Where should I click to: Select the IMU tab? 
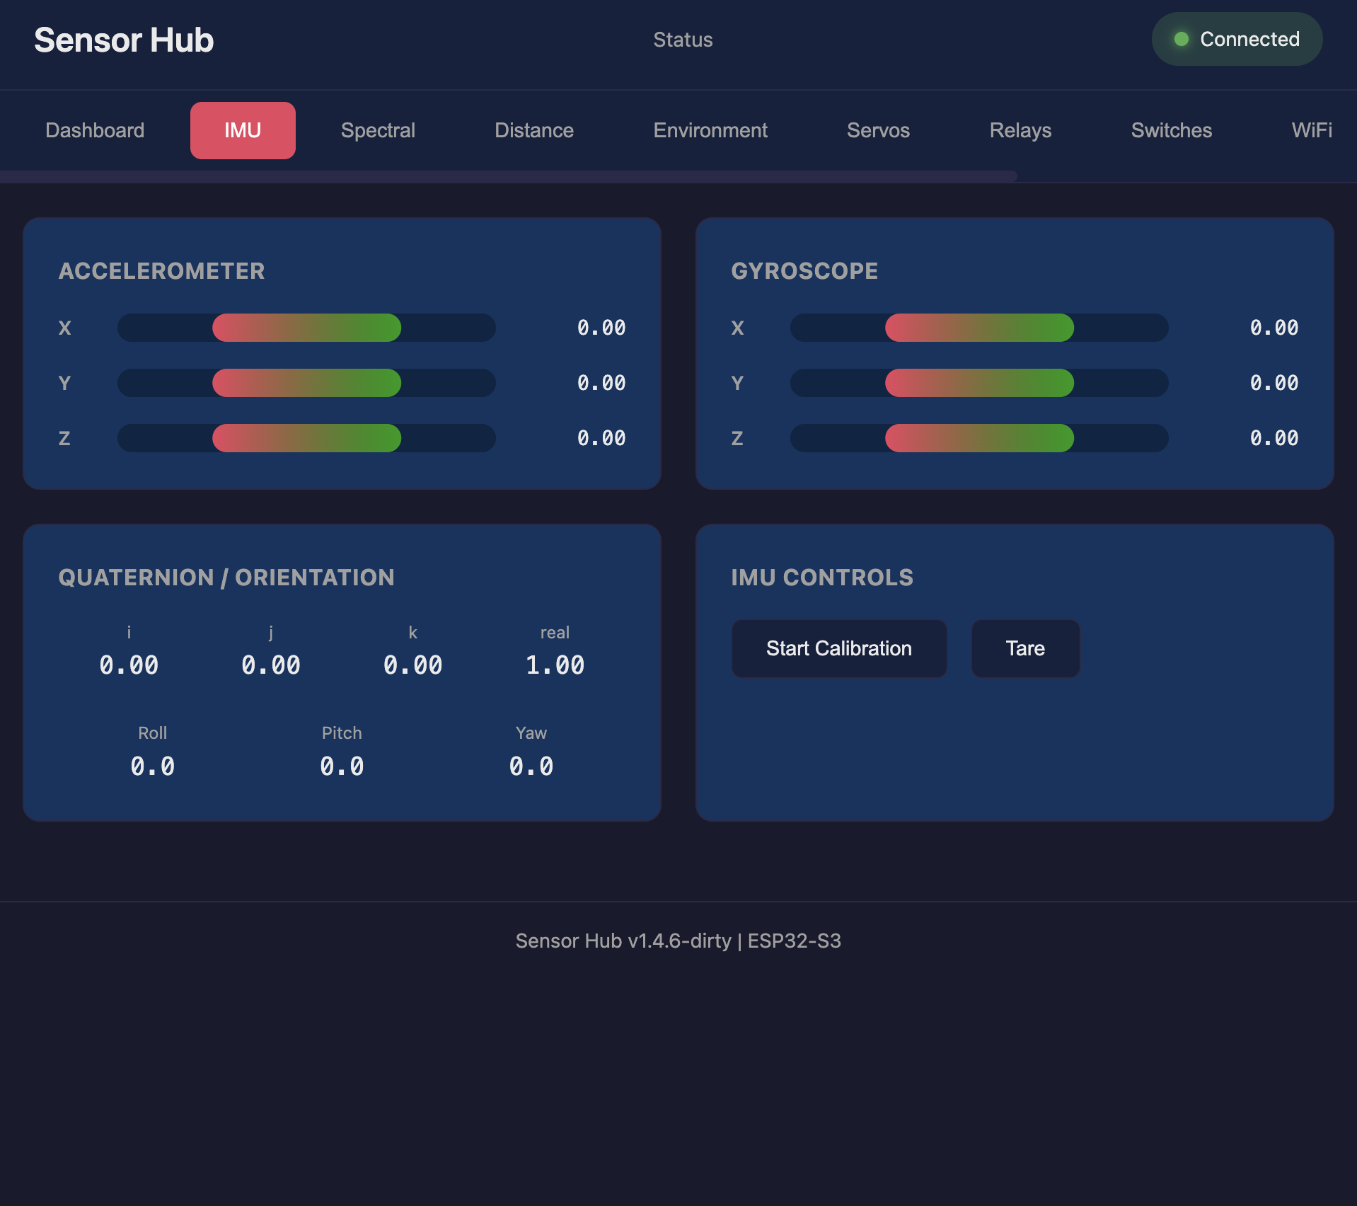[243, 130]
